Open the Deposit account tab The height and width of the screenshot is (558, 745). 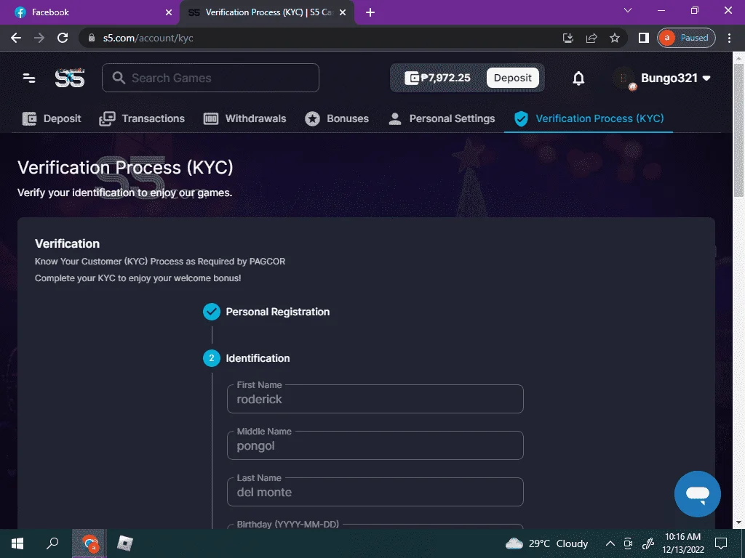(52, 118)
